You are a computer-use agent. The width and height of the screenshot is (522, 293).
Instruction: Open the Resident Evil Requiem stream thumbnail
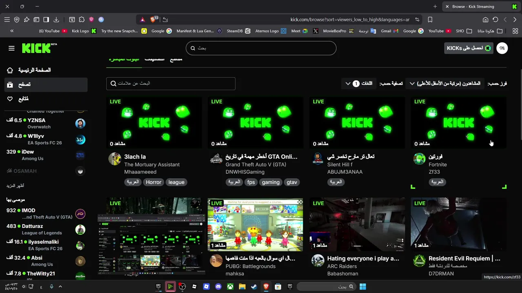(x=458, y=224)
